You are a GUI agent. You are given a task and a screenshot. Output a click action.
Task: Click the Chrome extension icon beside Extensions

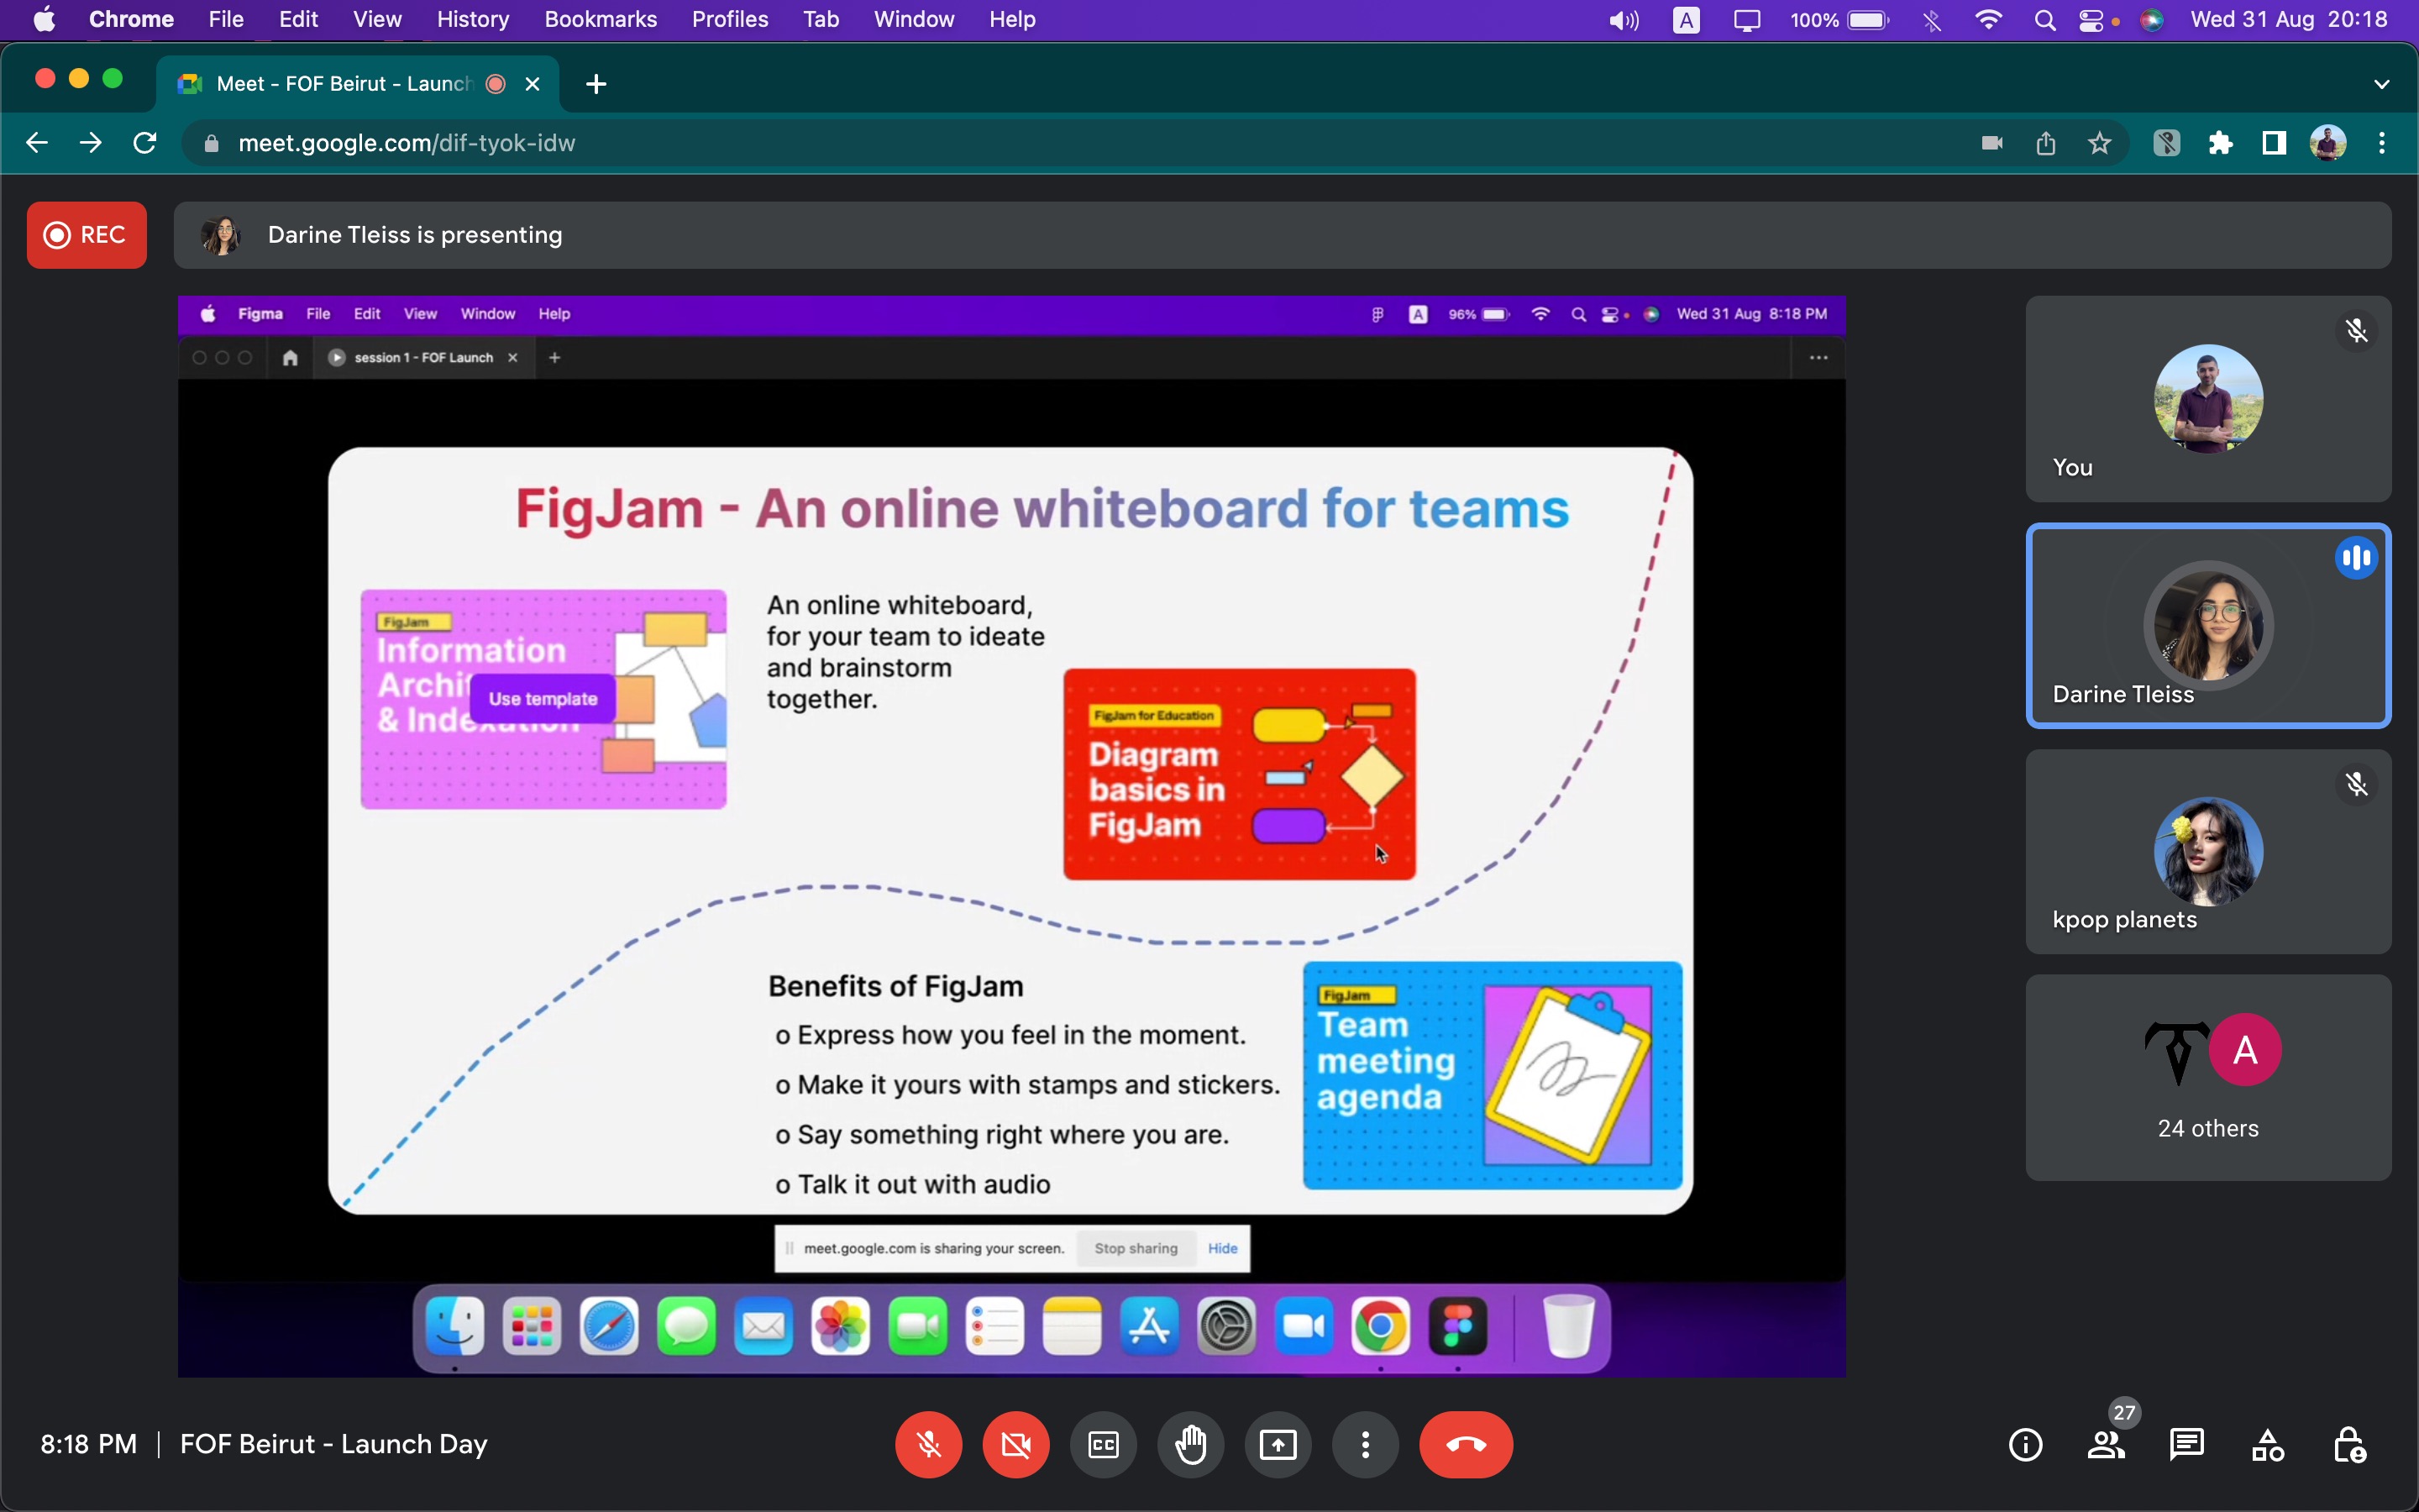tap(2166, 143)
